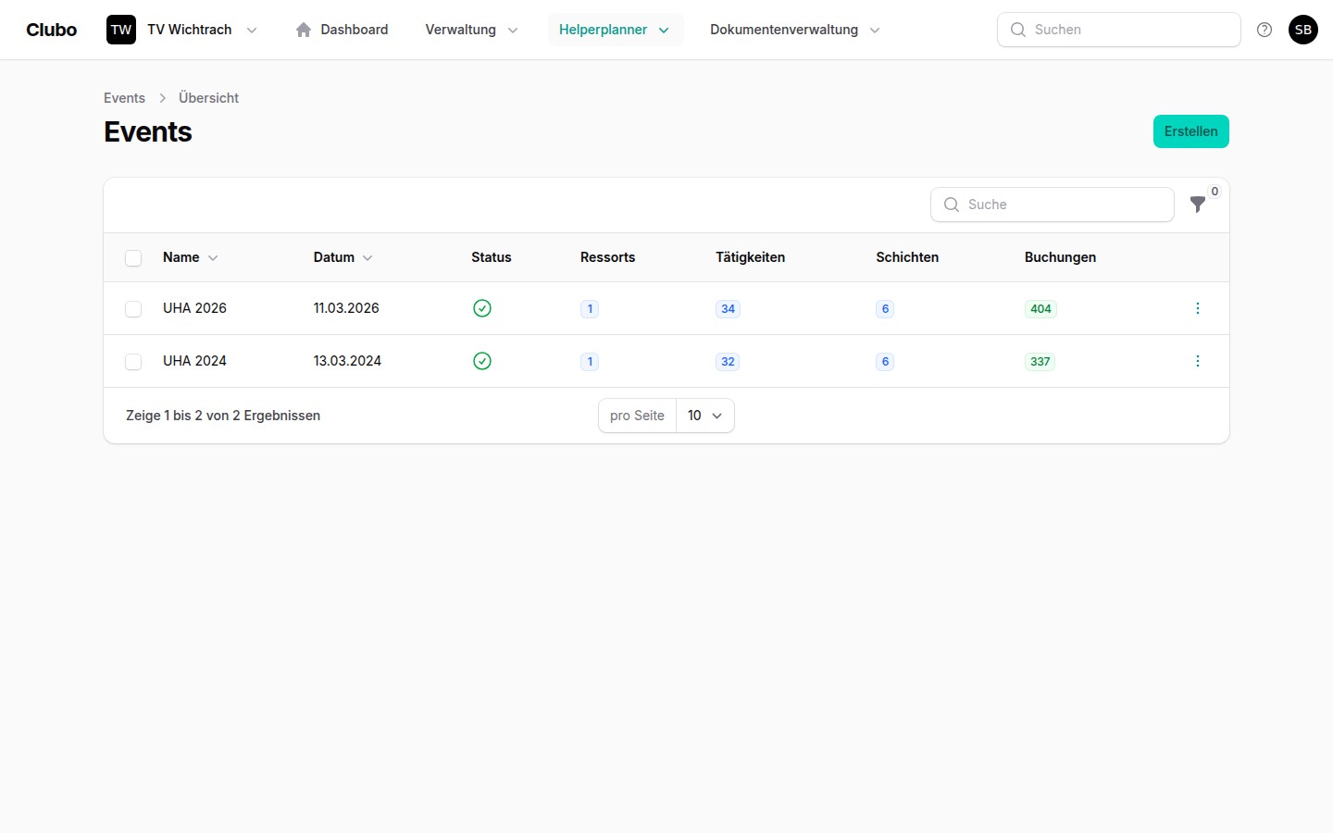Toggle the select-all checkbox in table header
Image resolution: width=1333 pixels, height=833 pixels.
(x=133, y=258)
